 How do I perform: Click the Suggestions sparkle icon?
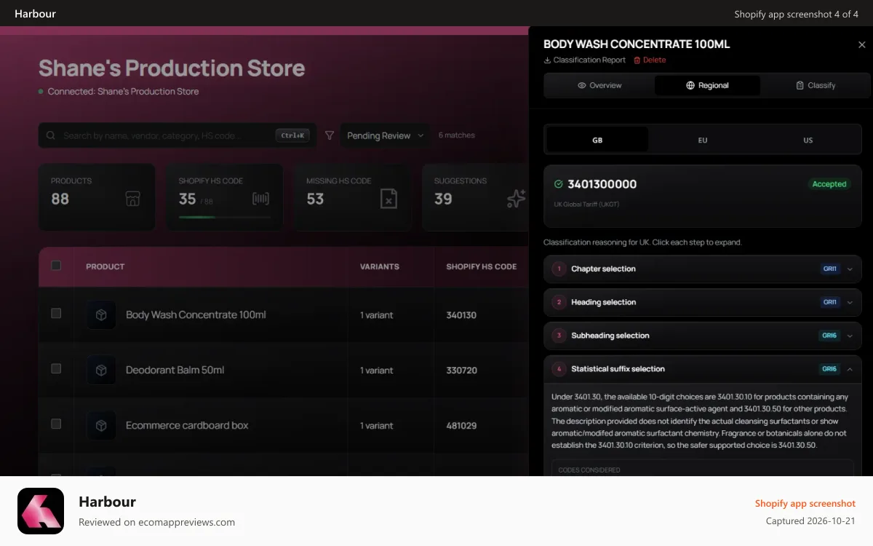pyautogui.click(x=517, y=199)
